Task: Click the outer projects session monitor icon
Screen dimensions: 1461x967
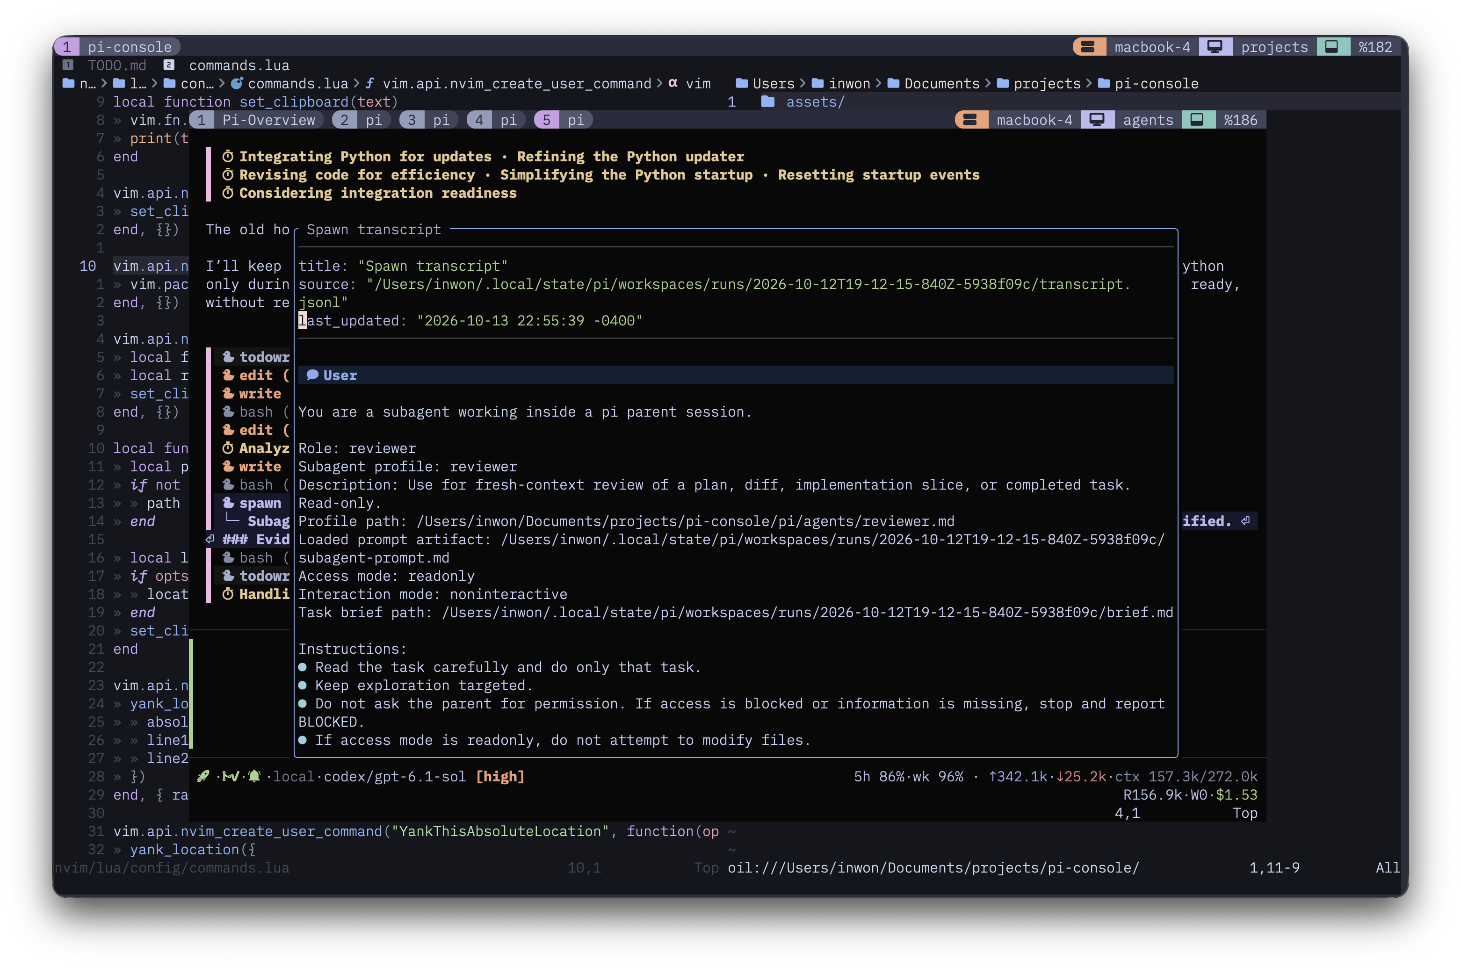Action: point(1215,47)
